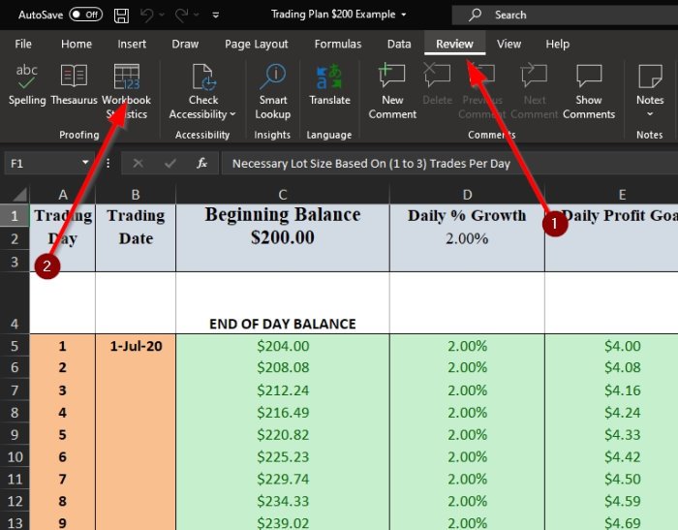Open the Name Box dropdown arrow
The image size is (678, 530).
[x=85, y=163]
